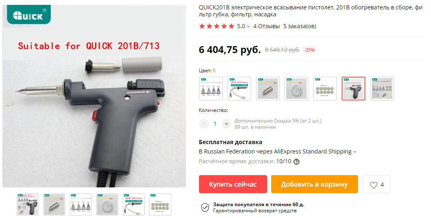Click the buyer protection shield icon
The image size is (431, 218).
pyautogui.click(x=205, y=207)
